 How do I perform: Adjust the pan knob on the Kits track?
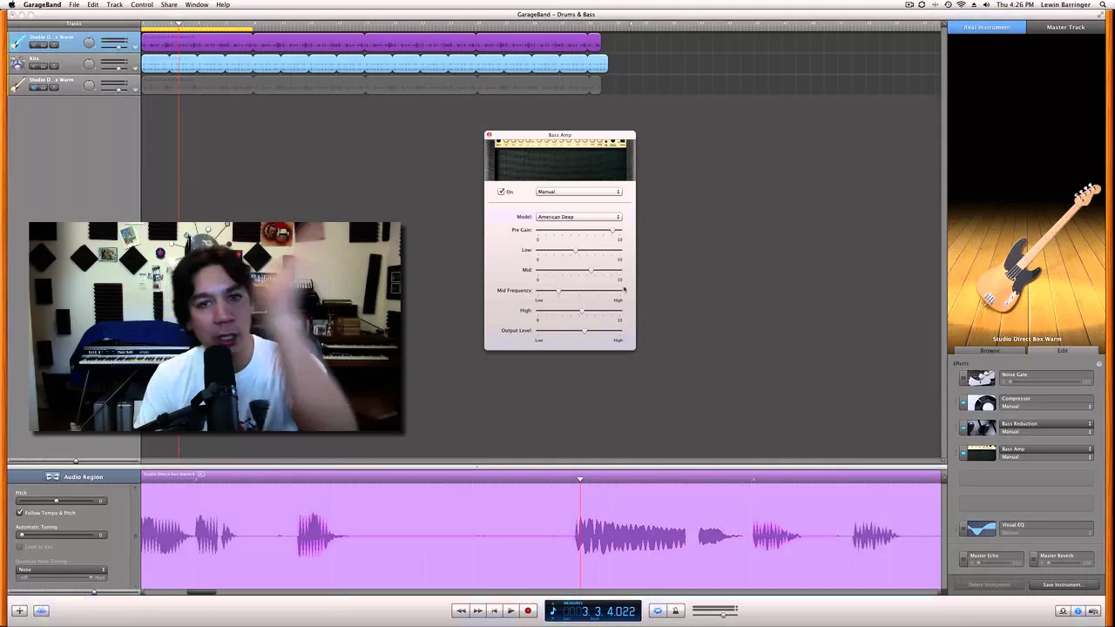(89, 64)
